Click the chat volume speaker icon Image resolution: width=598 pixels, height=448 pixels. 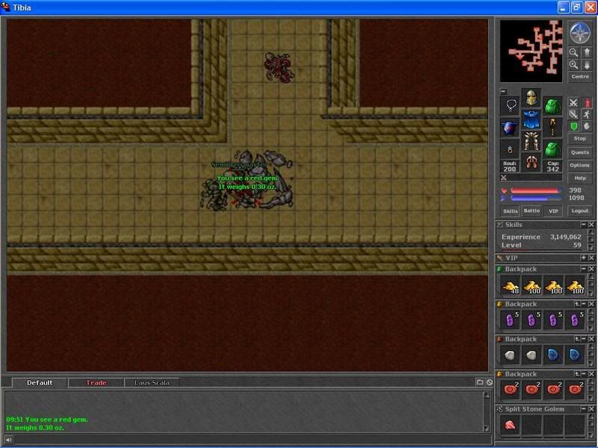[x=8, y=440]
